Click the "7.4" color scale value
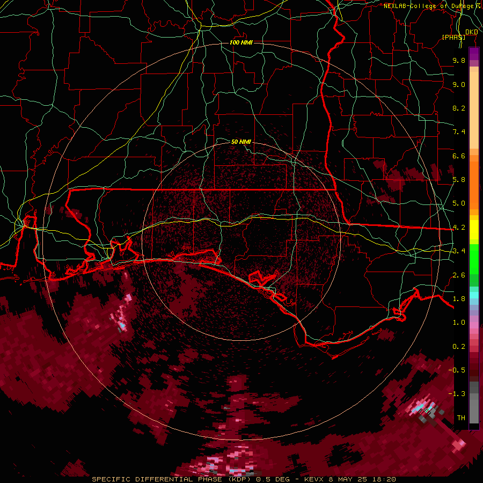 (459, 132)
